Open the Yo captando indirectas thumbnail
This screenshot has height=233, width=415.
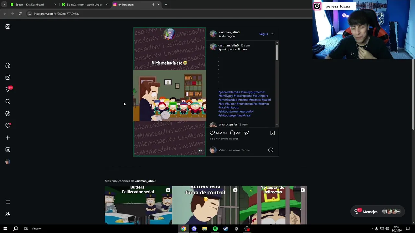coord(273,205)
